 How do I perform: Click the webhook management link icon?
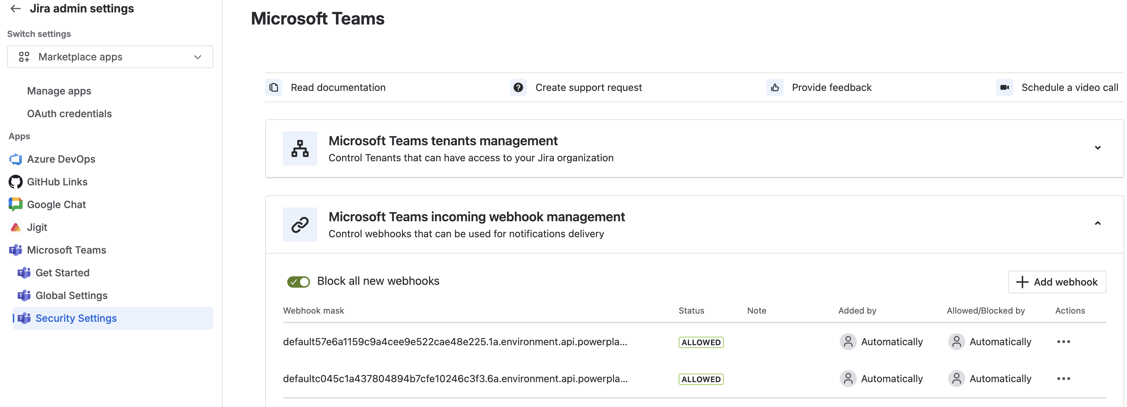pos(300,224)
